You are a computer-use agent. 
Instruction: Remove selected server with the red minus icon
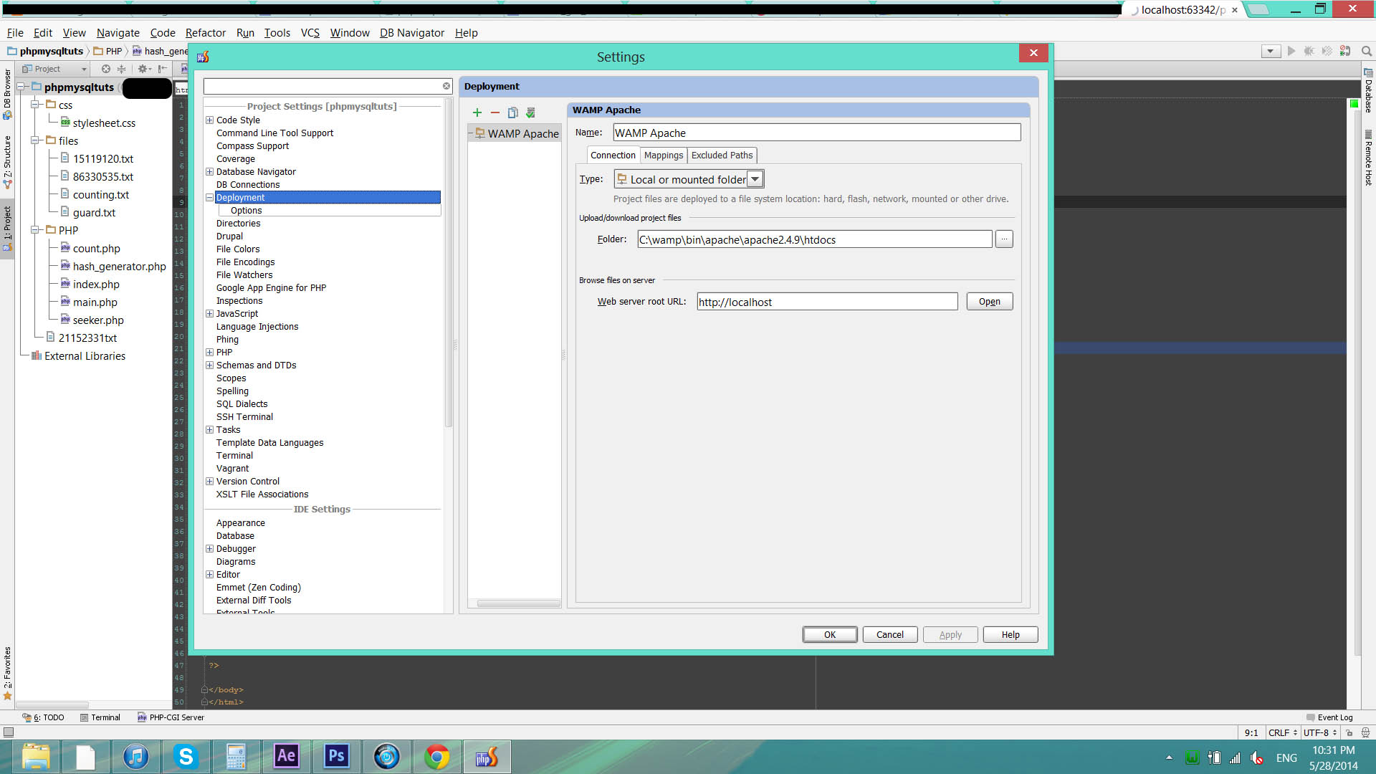click(x=494, y=113)
